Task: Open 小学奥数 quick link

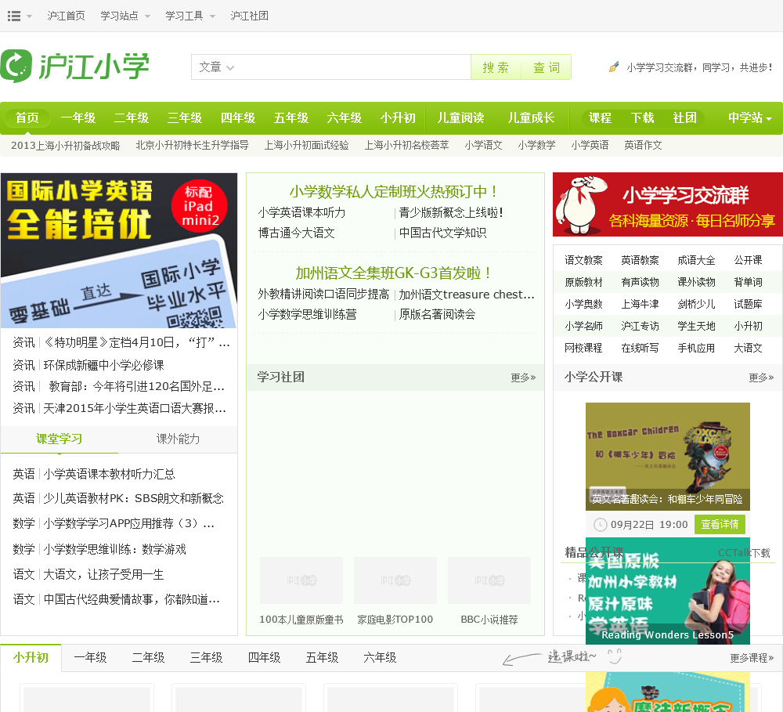Action: click(583, 304)
